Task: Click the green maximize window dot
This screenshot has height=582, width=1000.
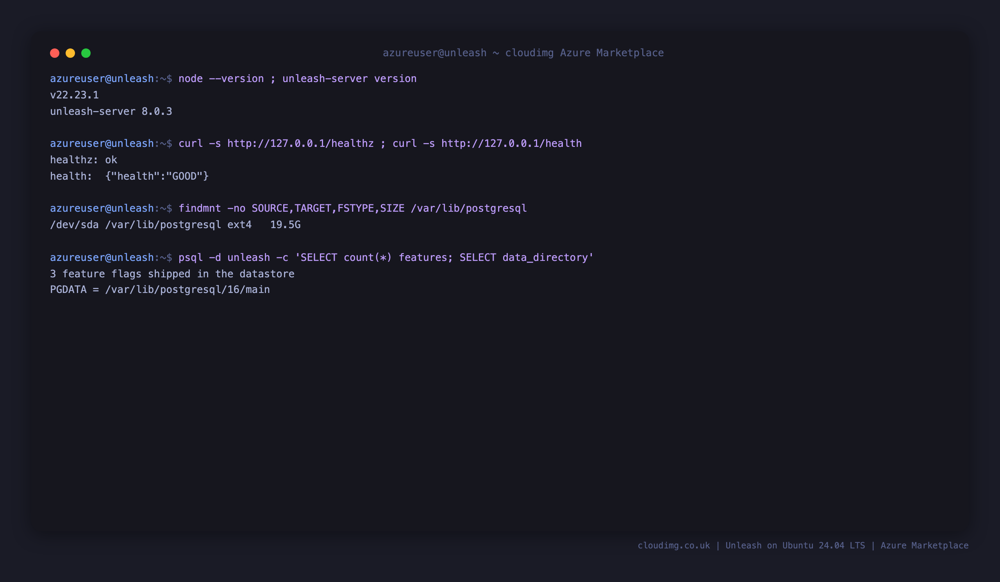Action: coord(86,53)
